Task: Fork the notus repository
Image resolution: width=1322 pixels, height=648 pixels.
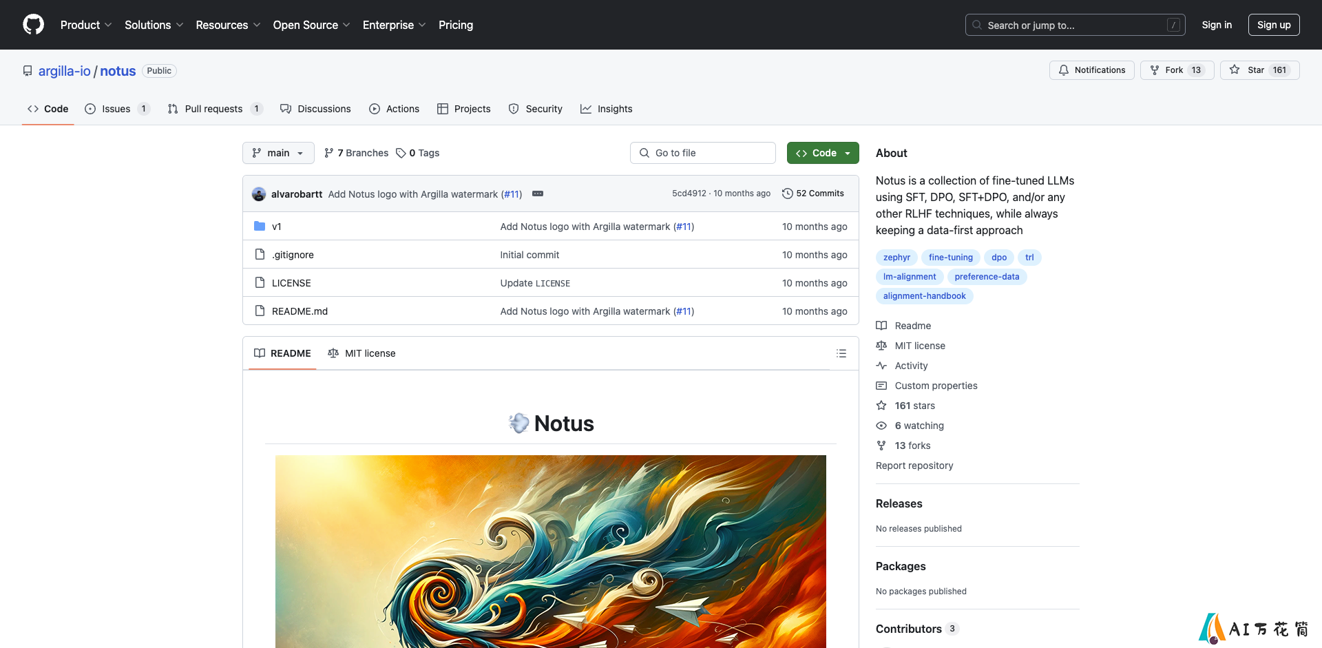Action: tap(1177, 70)
